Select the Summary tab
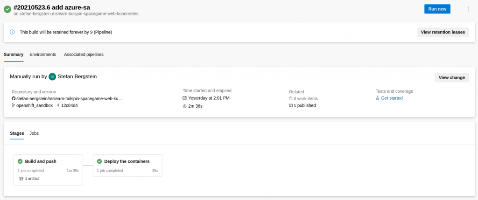 [14, 55]
